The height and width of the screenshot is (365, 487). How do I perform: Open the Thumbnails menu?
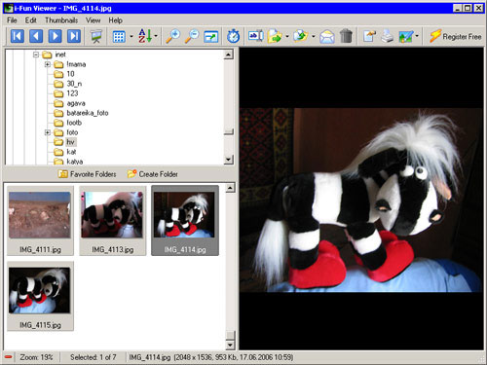tap(61, 20)
